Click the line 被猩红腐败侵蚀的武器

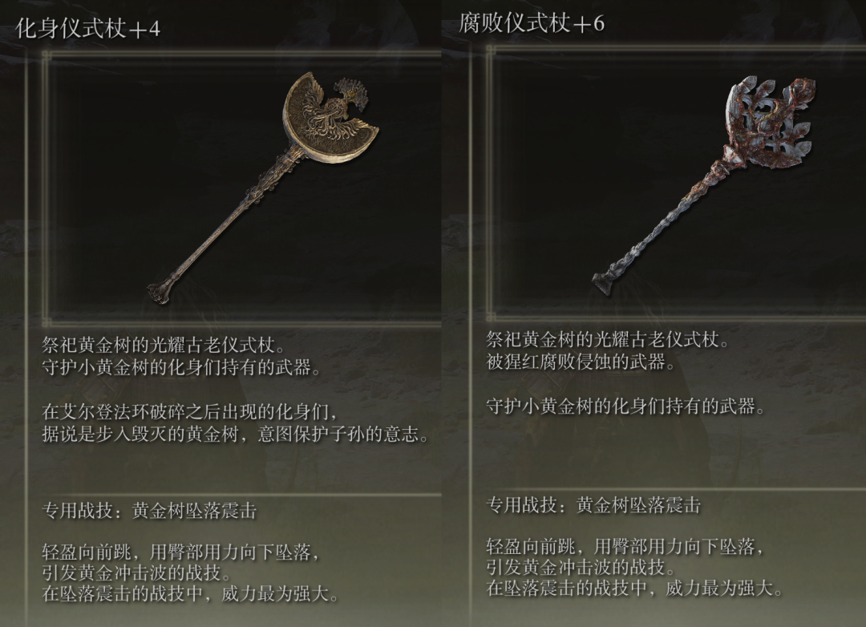(x=581, y=362)
